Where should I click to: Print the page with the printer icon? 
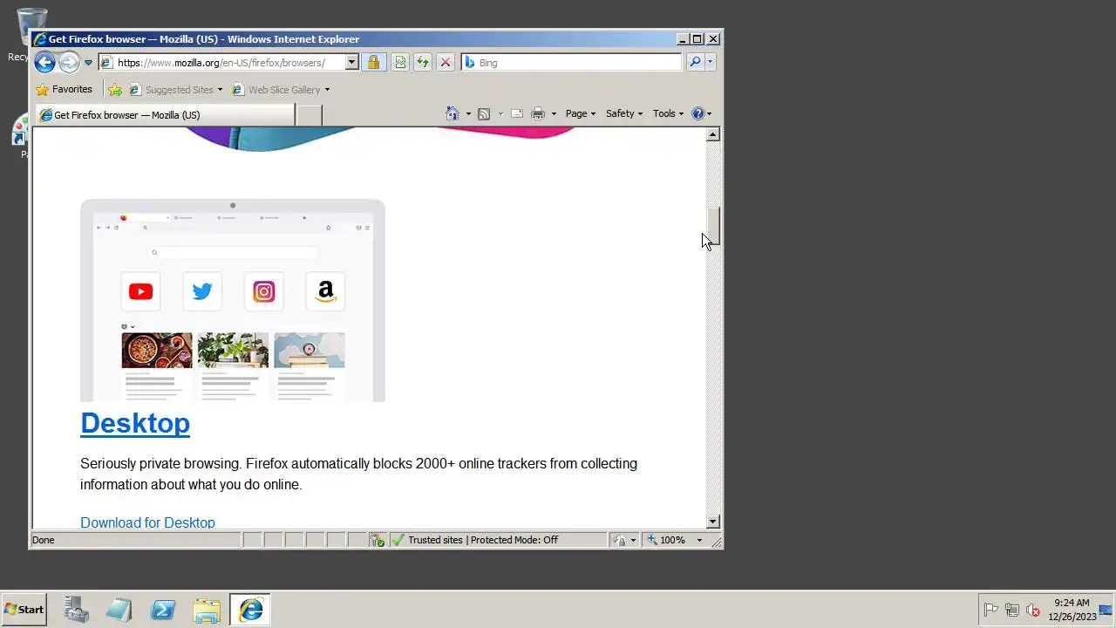coord(538,113)
